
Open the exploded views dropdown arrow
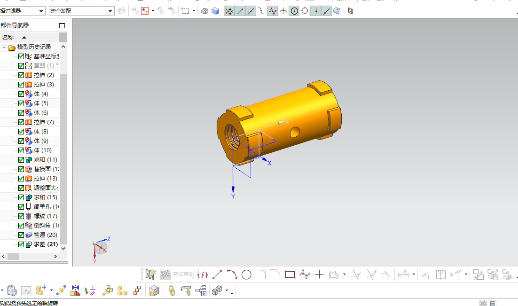[x=227, y=291]
